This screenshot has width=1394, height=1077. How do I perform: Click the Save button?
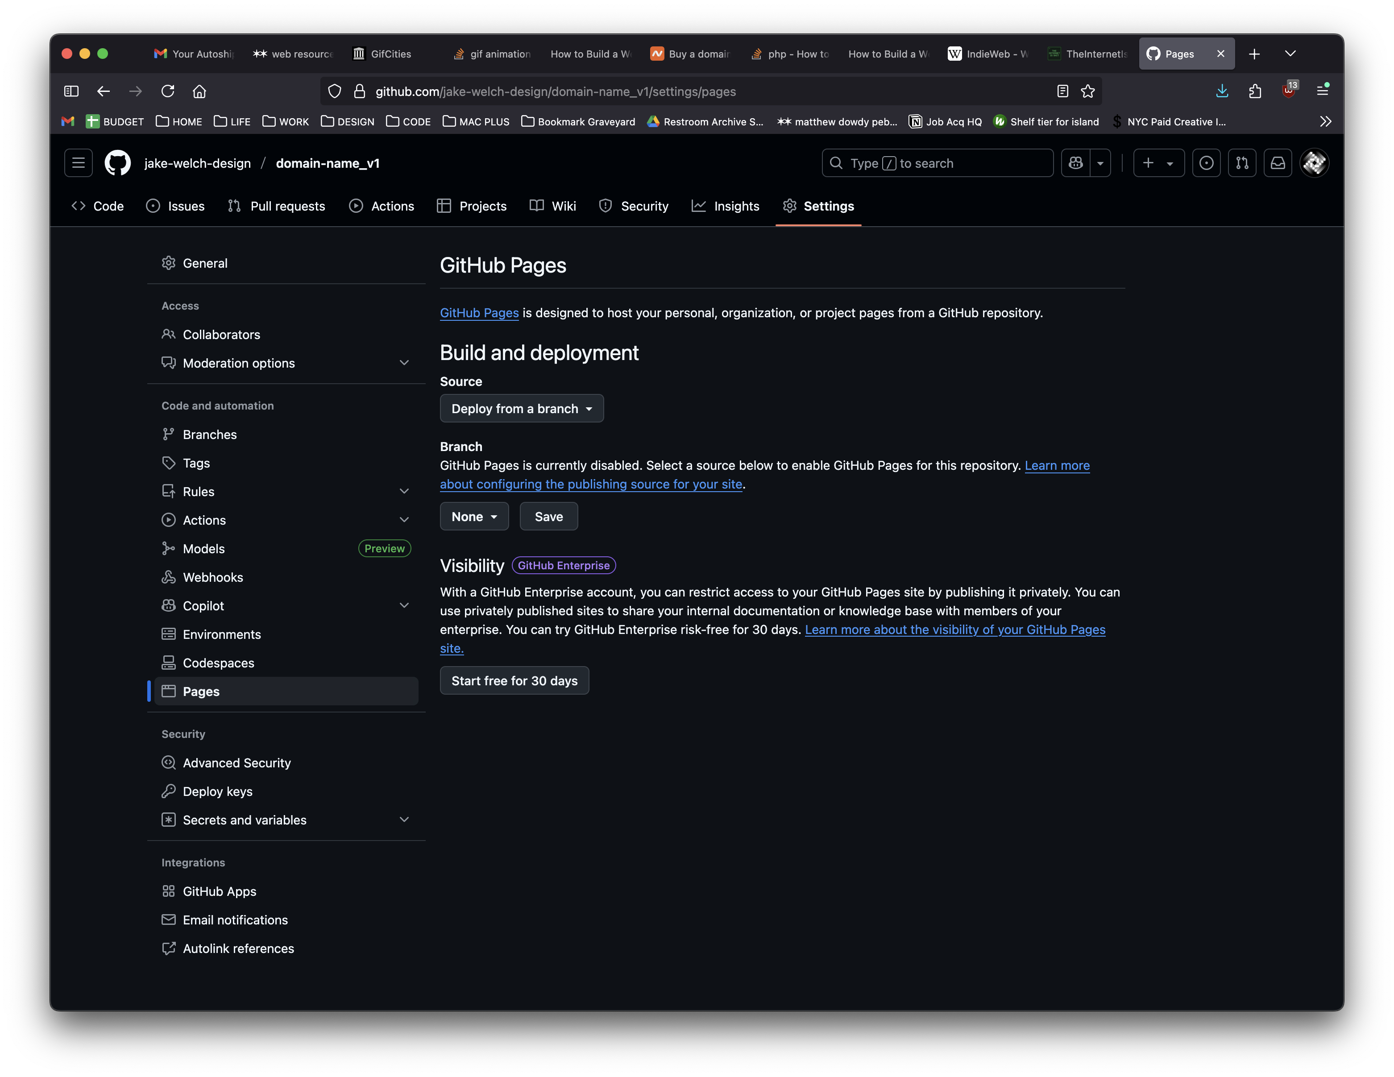(x=548, y=516)
